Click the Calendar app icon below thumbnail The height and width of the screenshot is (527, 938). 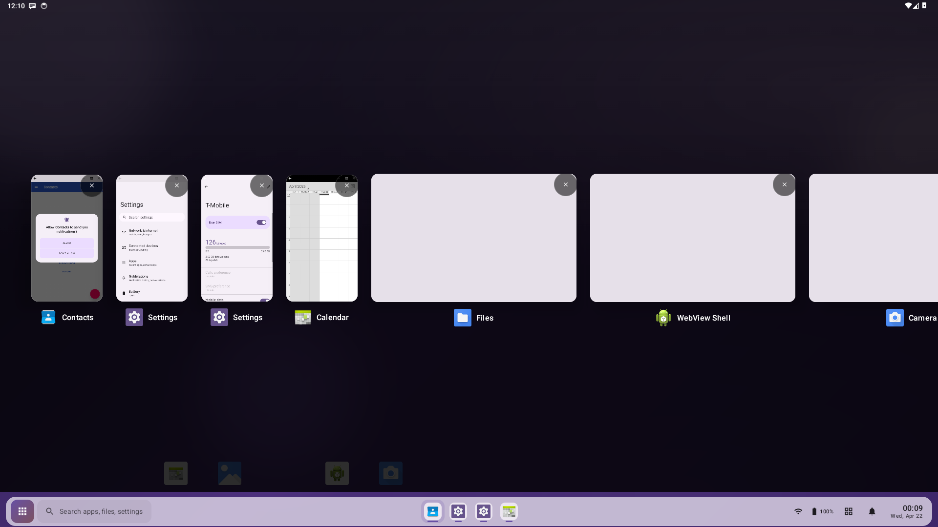303,318
